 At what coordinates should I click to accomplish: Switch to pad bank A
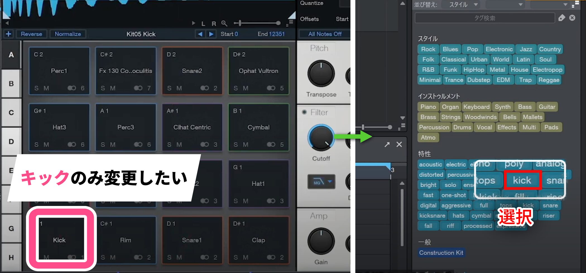tap(11, 55)
